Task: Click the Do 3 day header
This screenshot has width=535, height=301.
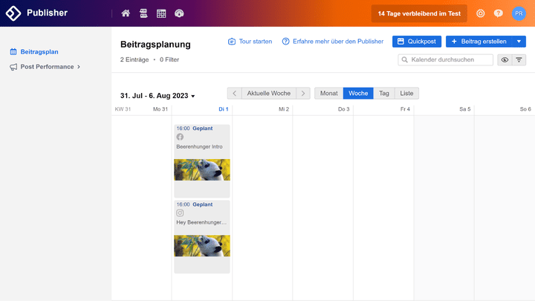Action: click(343, 109)
